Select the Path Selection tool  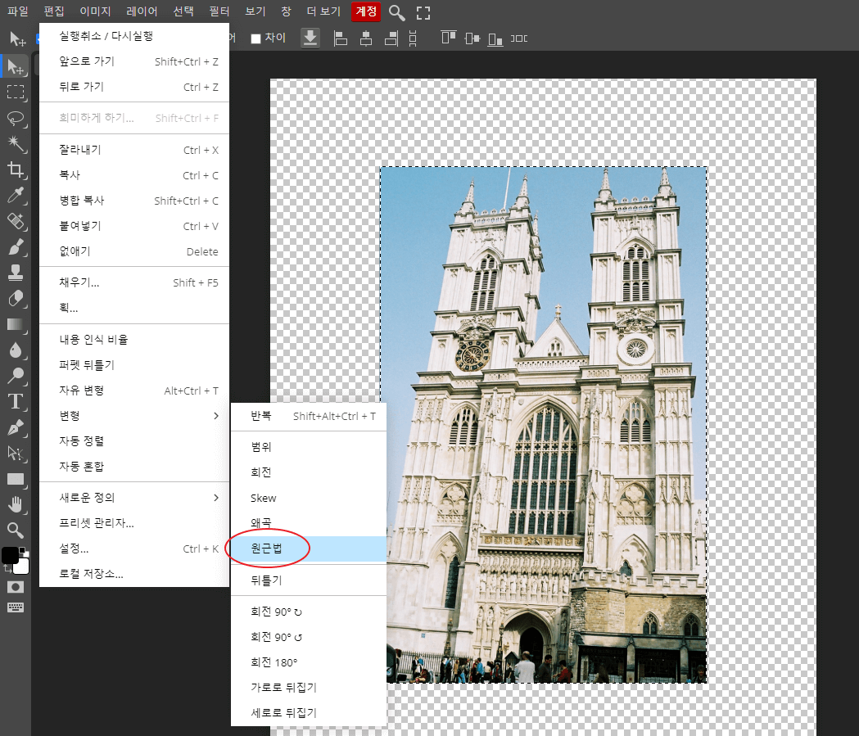coord(16,453)
